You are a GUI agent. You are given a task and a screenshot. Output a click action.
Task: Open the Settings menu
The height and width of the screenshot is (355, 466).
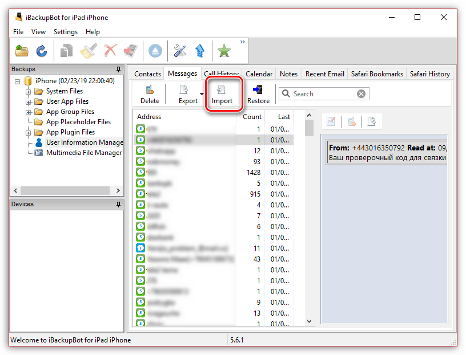65,32
